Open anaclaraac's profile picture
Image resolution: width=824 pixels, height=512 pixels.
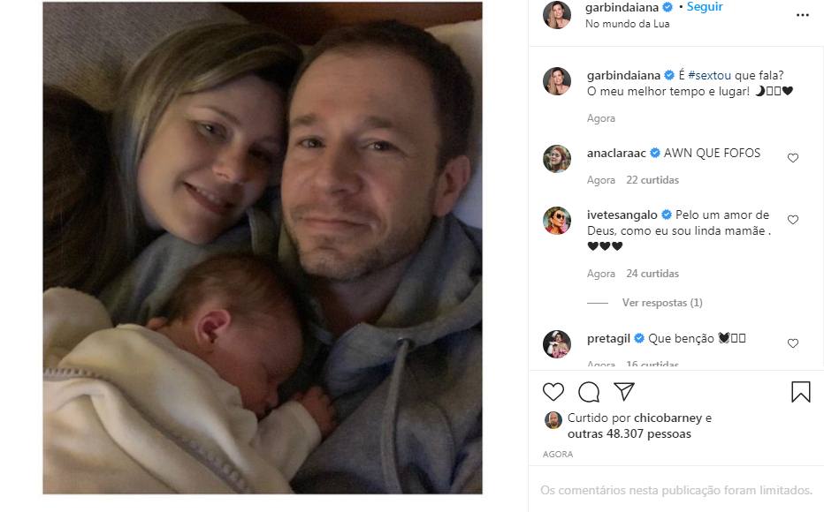(557, 159)
